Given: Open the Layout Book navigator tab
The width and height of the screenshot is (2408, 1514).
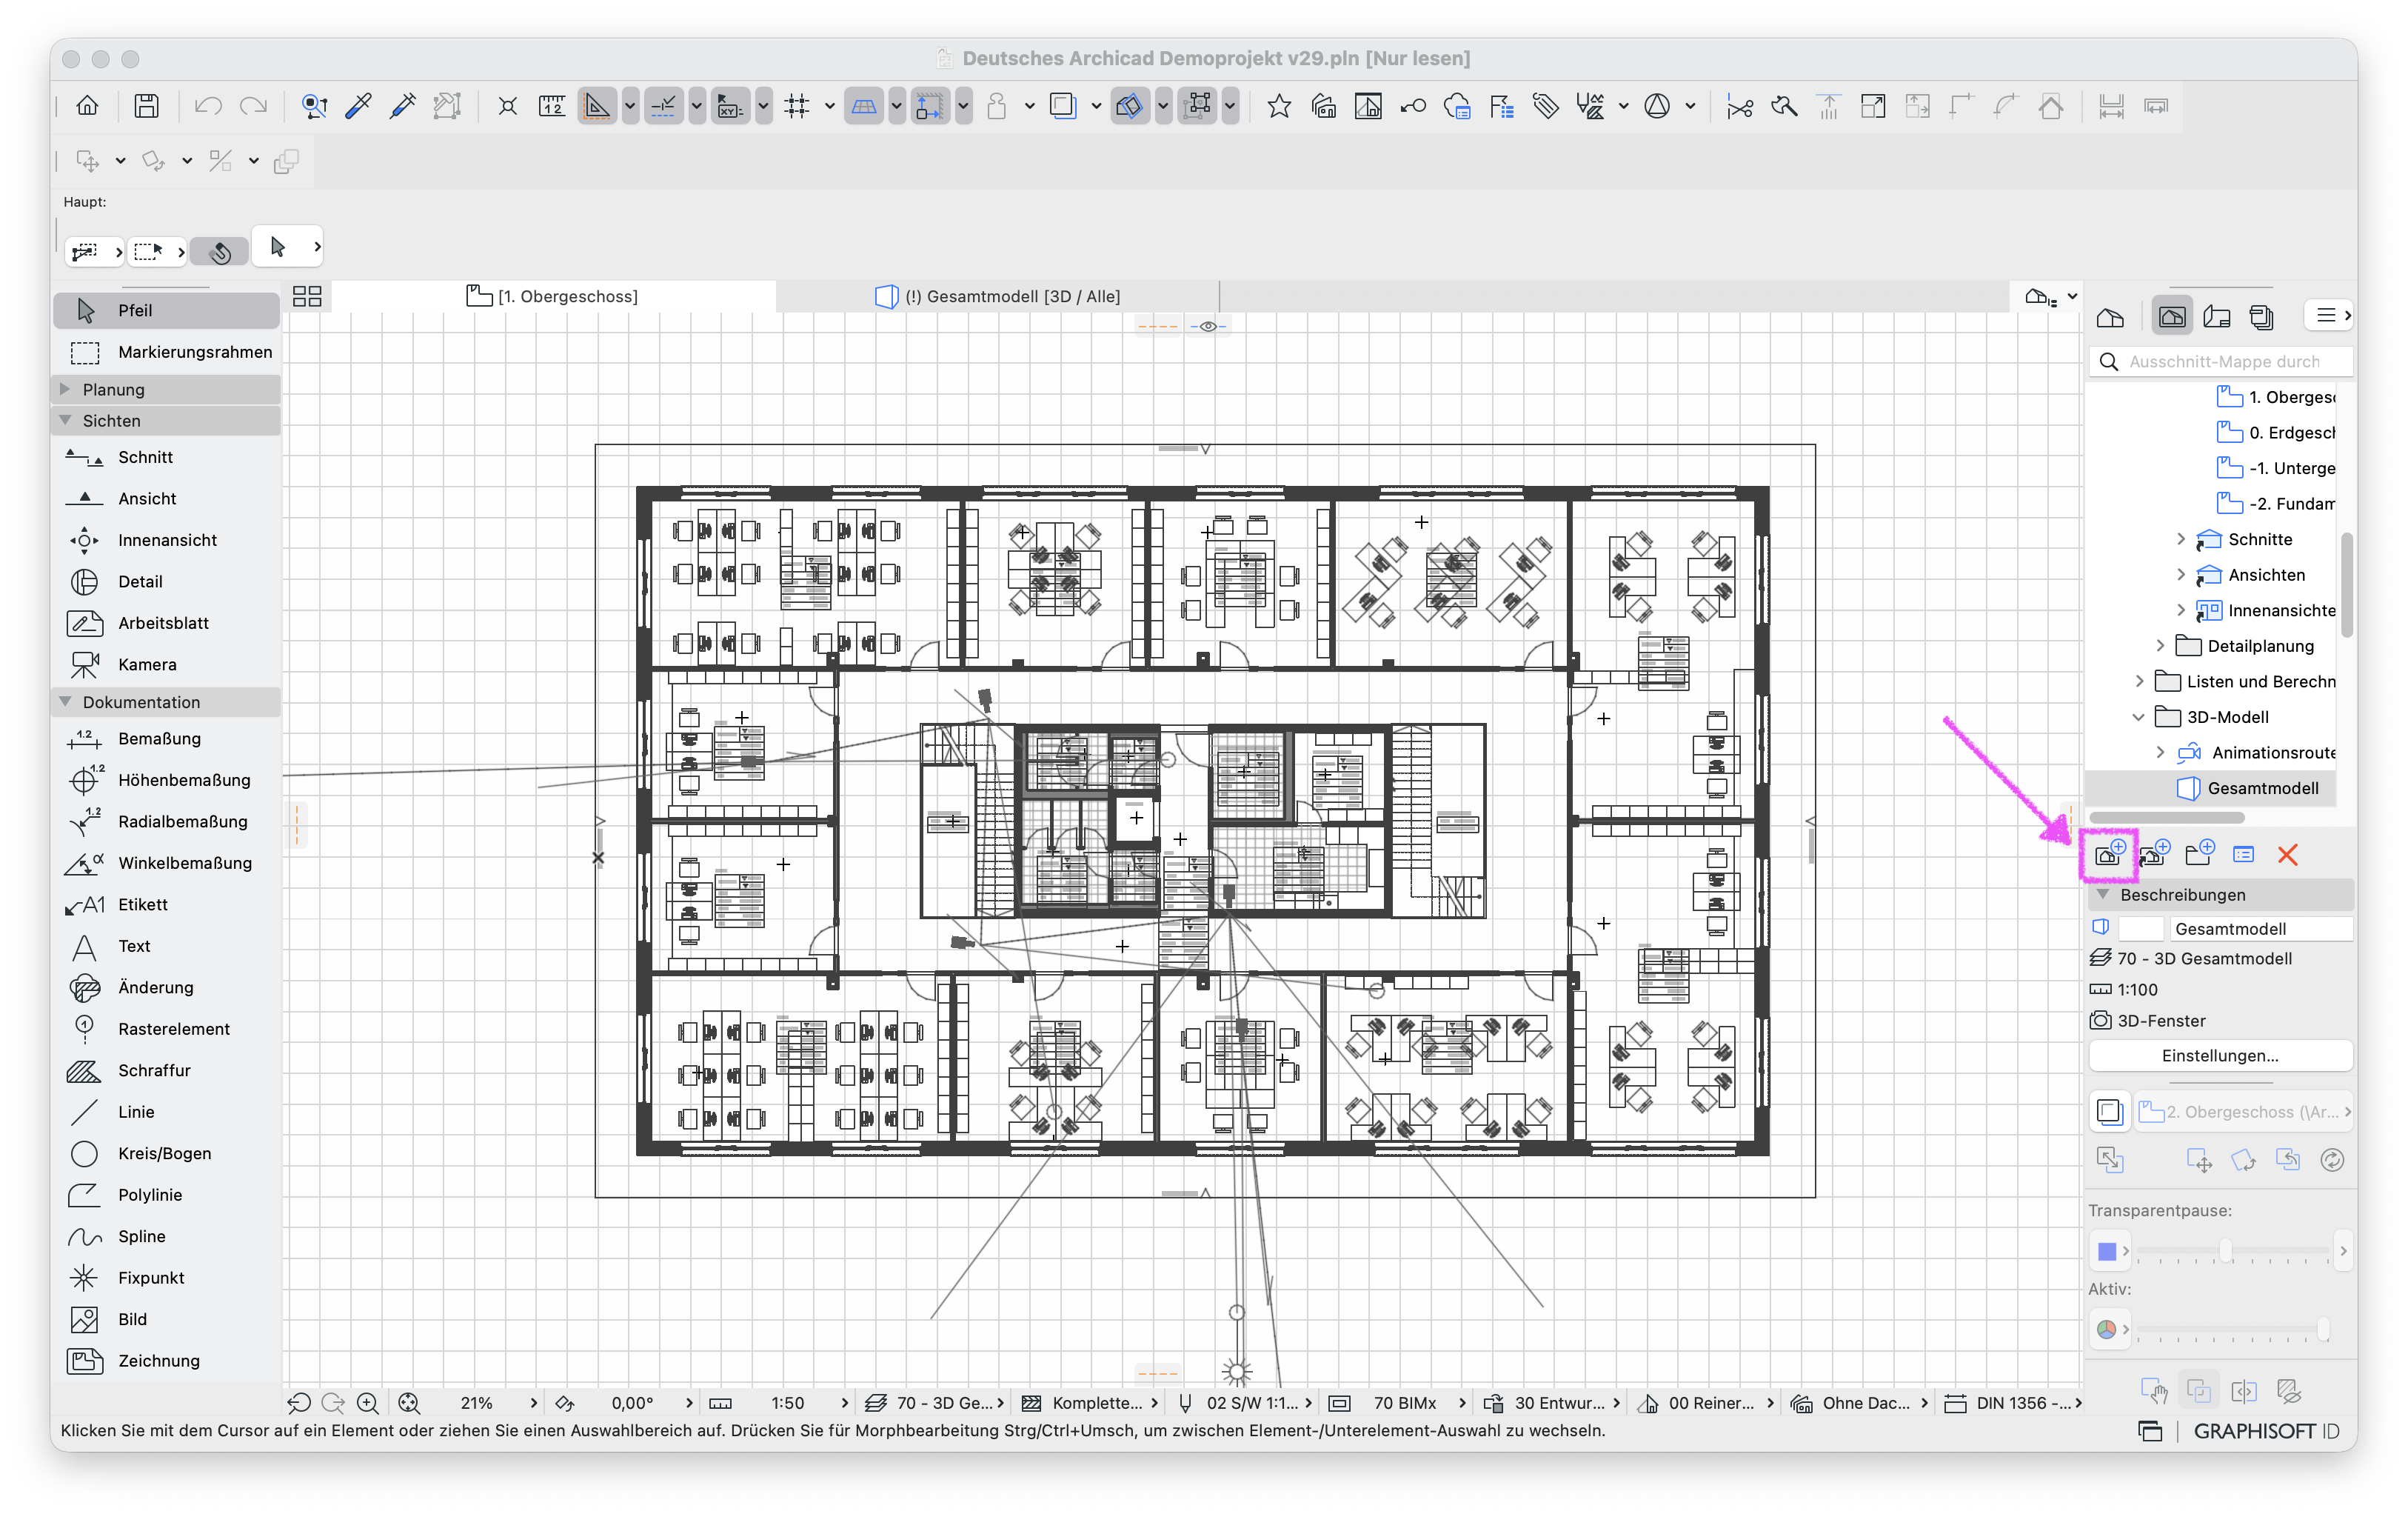Looking at the screenshot, I should click(2217, 317).
